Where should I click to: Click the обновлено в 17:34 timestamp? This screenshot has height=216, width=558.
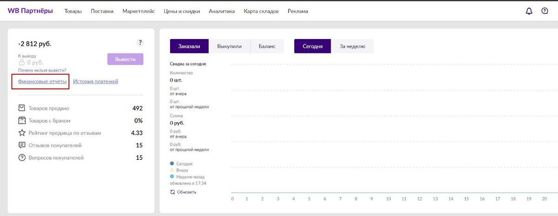point(188,183)
